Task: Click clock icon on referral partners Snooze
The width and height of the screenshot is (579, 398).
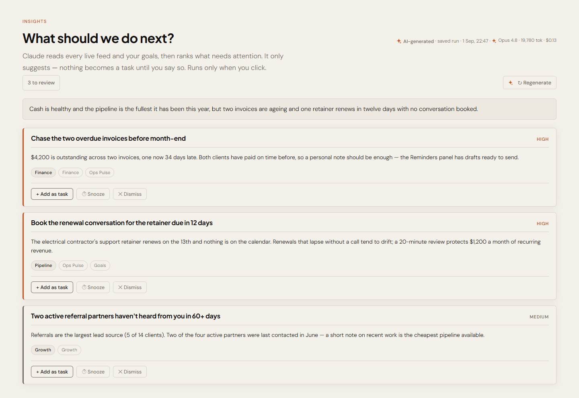Action: click(84, 372)
